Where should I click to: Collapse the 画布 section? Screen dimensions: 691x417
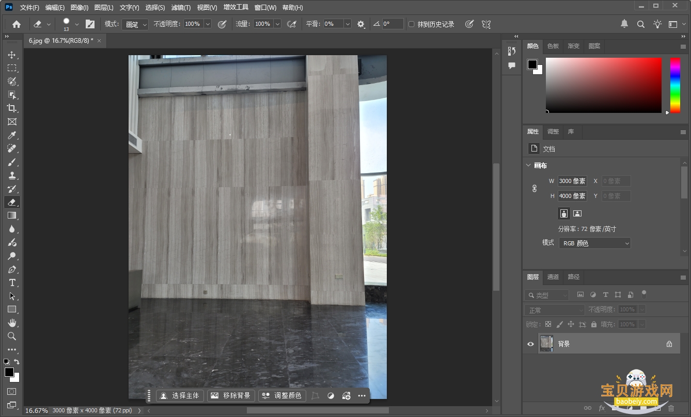point(528,165)
